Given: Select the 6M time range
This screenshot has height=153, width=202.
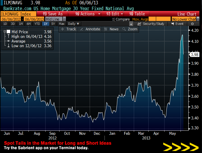Looking at the screenshot, I should pyautogui.click(x=29, y=24).
